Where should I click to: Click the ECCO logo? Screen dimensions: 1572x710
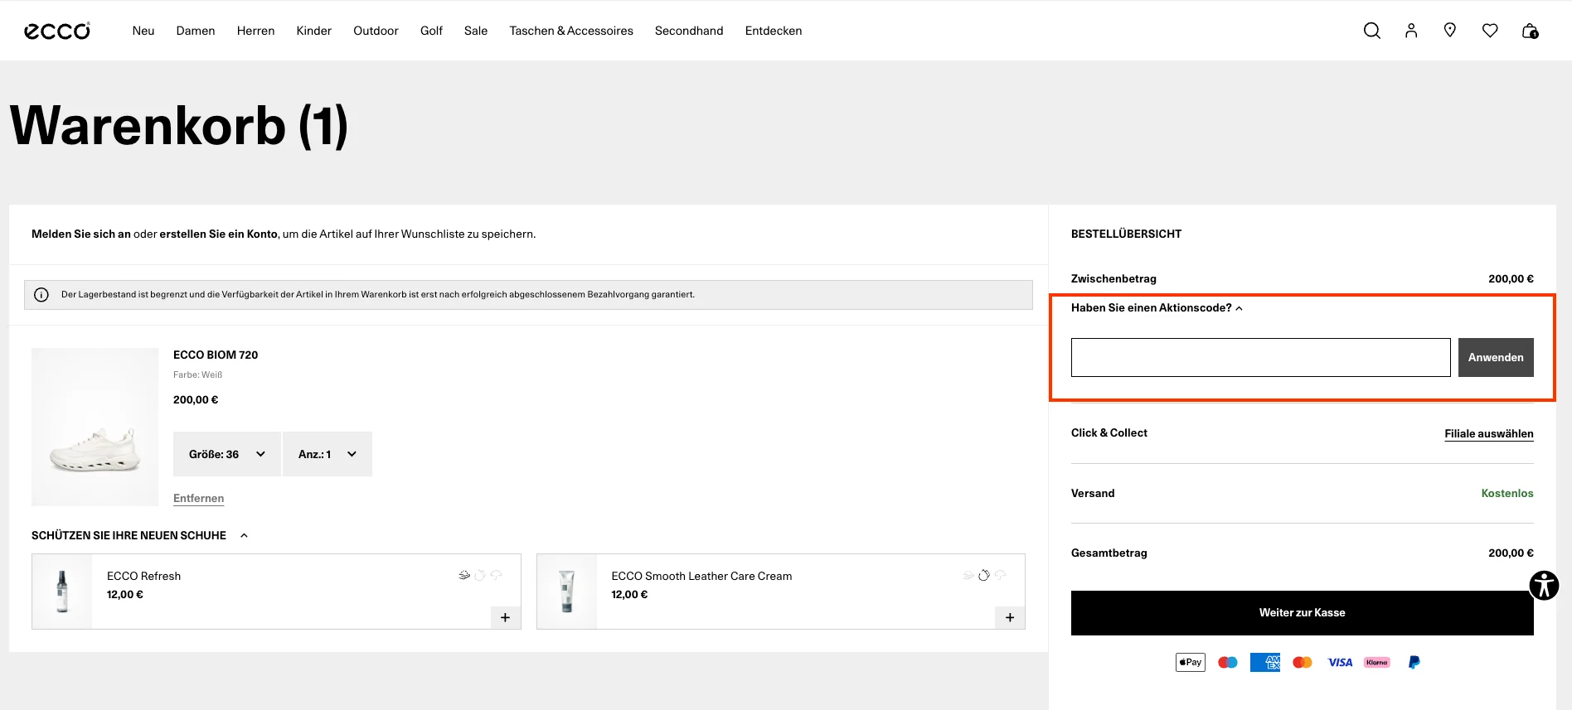click(57, 31)
